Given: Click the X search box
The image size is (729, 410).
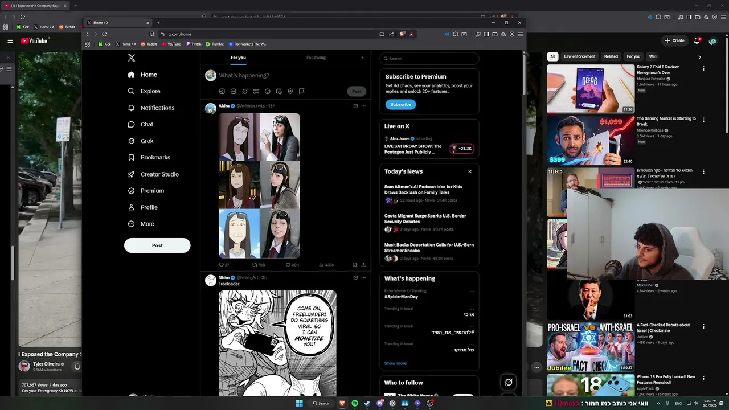Looking at the screenshot, I should coord(429,58).
